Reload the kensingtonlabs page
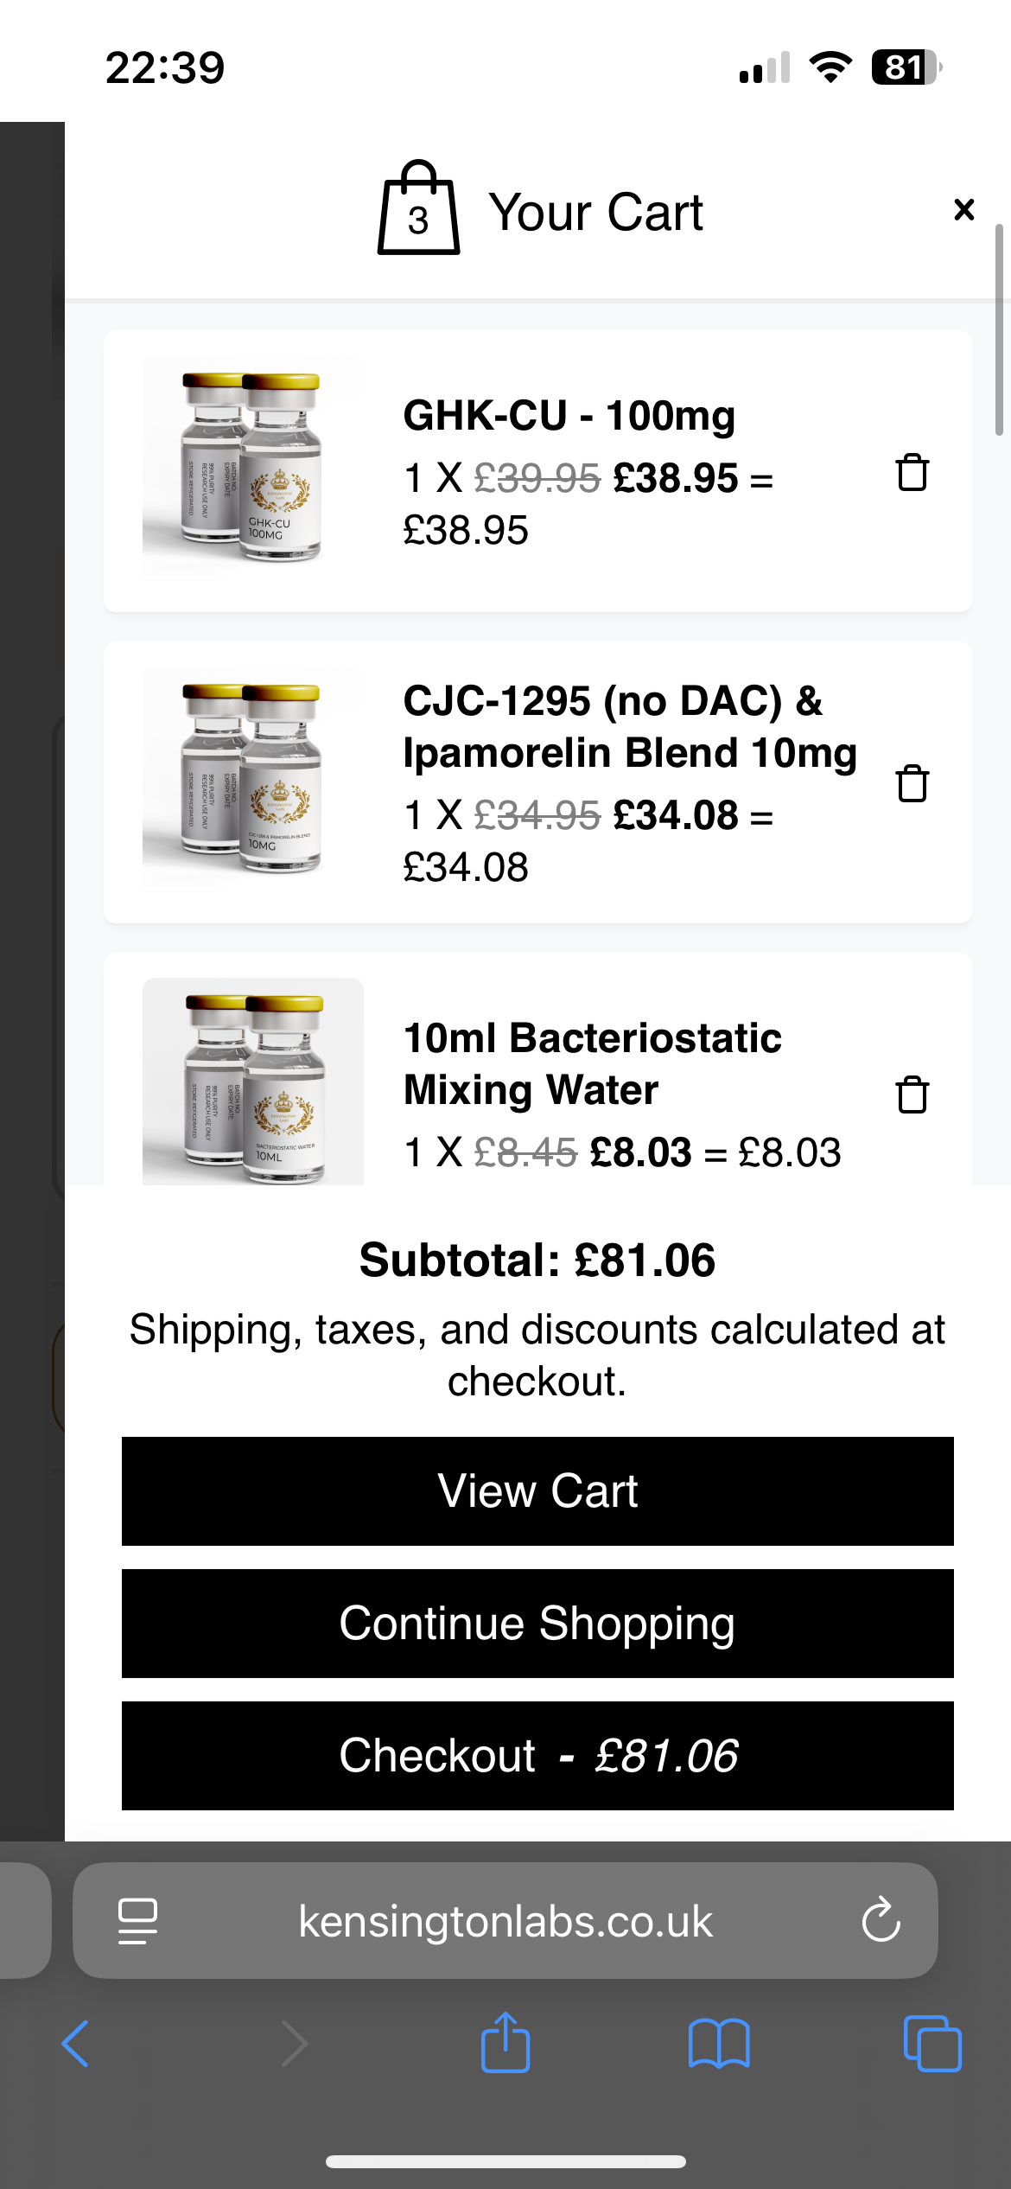Screen dimensions: 1011x2189 (x=881, y=1920)
